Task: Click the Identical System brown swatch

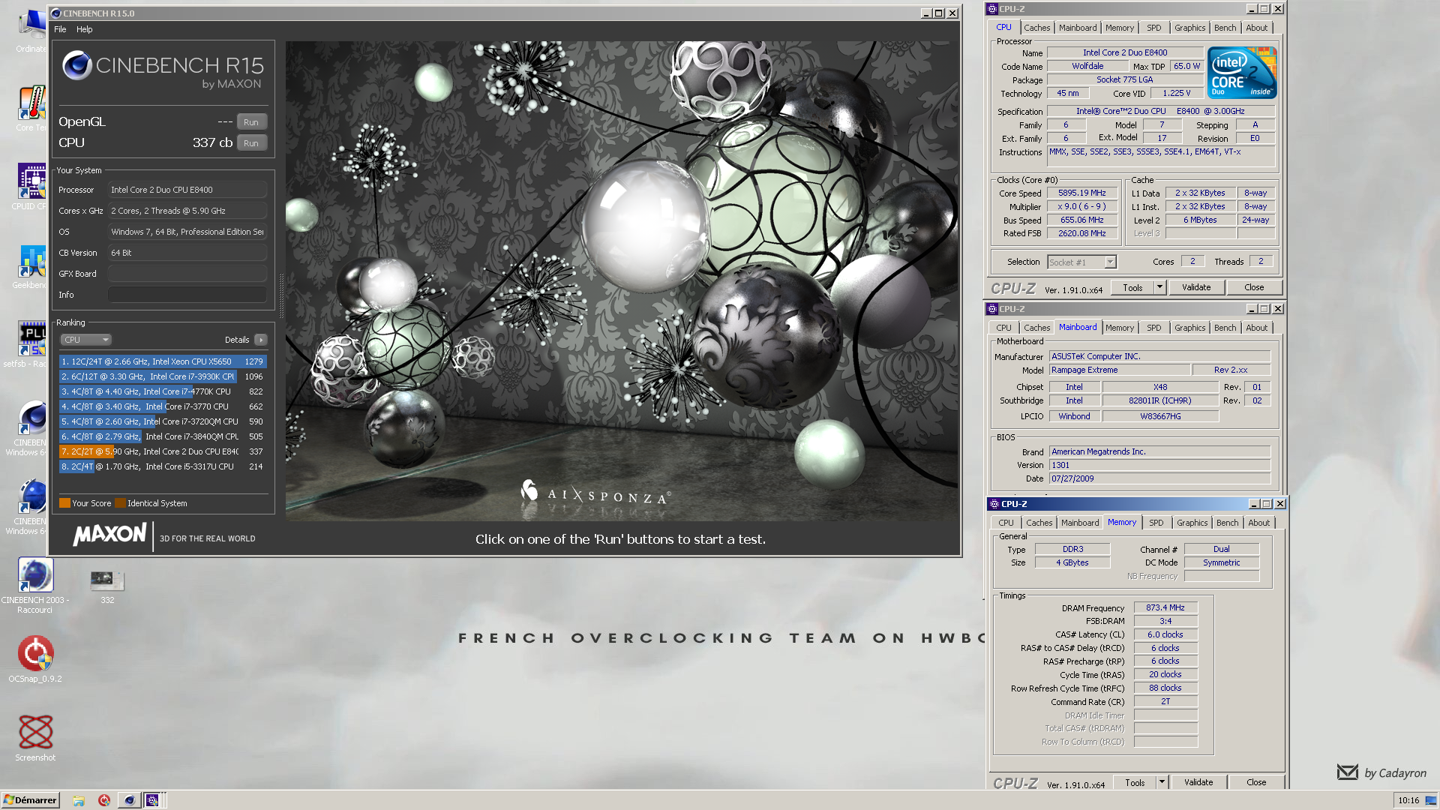Action: [120, 503]
